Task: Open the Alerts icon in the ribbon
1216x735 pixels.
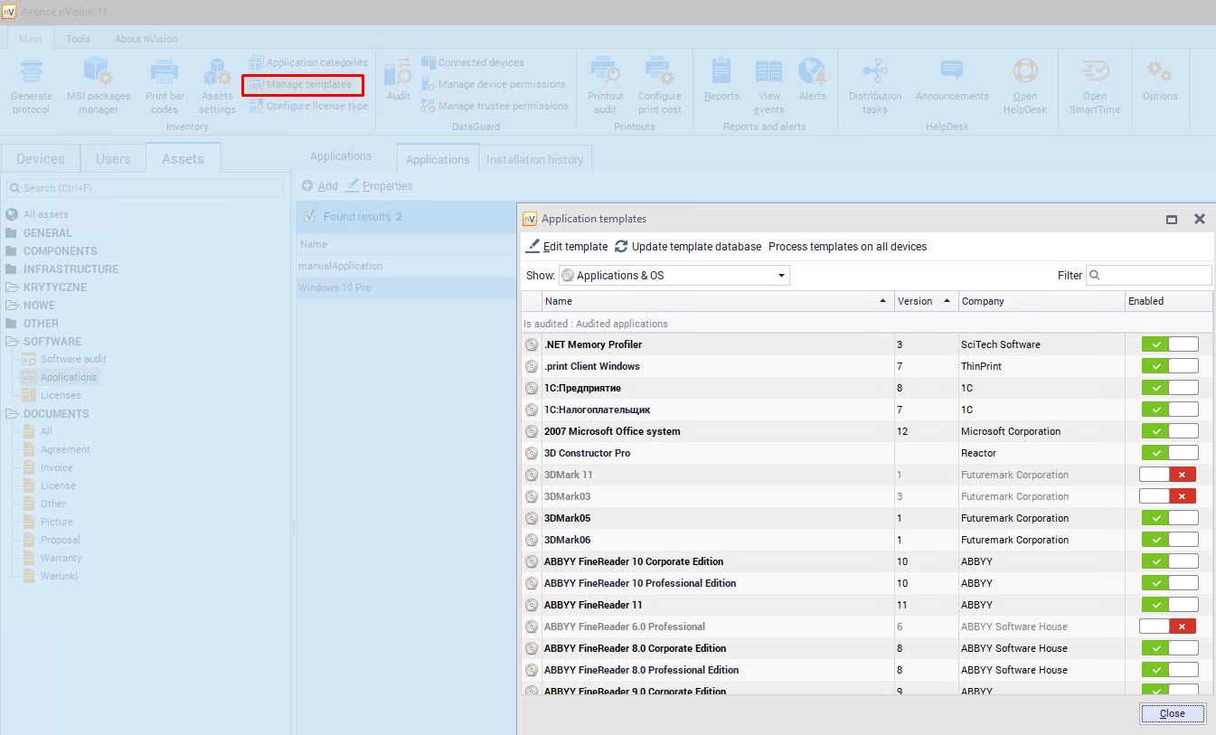Action: [x=812, y=72]
